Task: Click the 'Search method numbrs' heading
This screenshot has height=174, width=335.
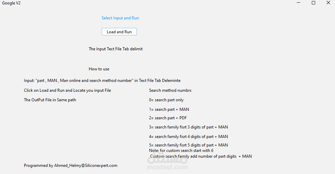Action: [x=170, y=90]
